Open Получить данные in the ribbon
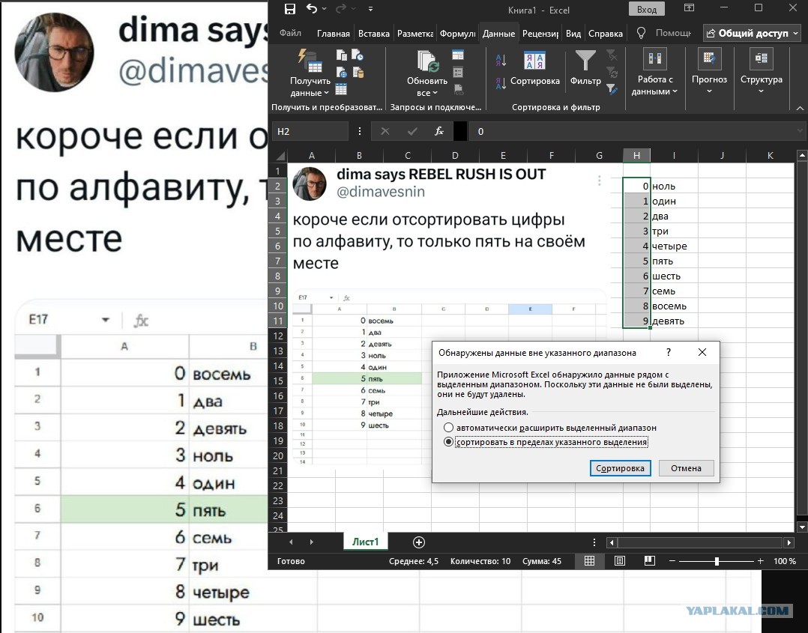Viewport: 808px width, 633px height. 310,73
